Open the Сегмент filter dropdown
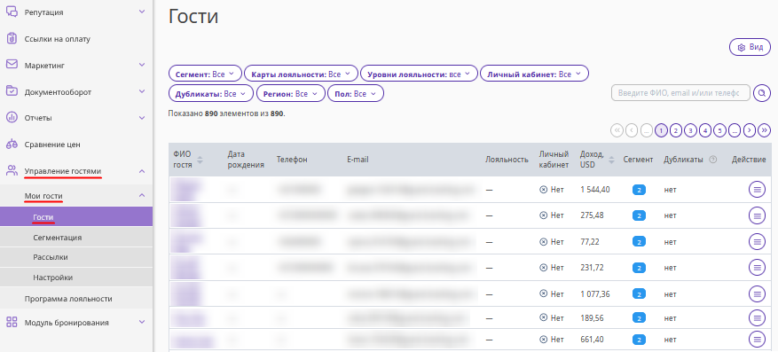Image resolution: width=778 pixels, height=352 pixels. (205, 74)
